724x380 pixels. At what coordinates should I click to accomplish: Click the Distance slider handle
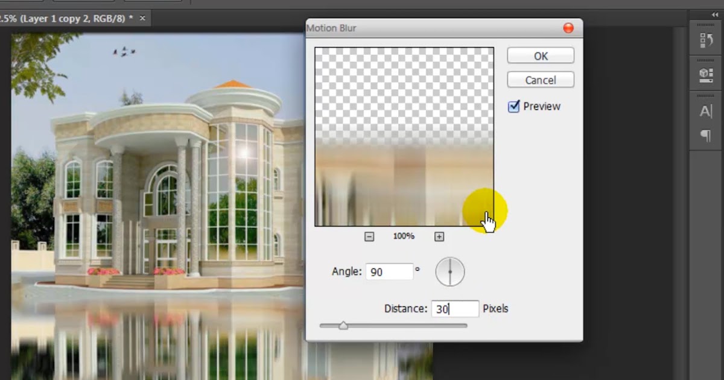343,326
